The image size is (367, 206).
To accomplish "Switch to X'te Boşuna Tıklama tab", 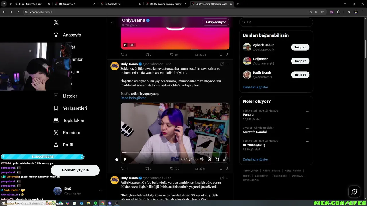I will click(x=167, y=4).
